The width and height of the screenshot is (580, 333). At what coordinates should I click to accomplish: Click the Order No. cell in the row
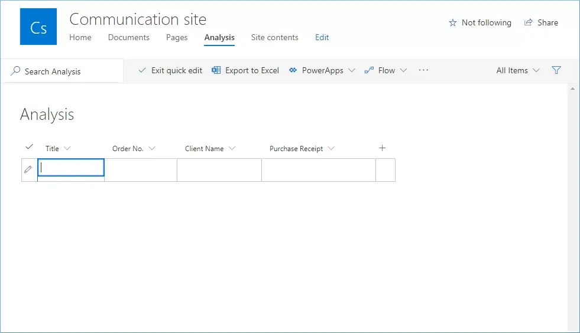[141, 170]
